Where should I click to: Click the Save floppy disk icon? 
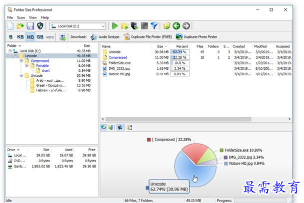(30, 26)
